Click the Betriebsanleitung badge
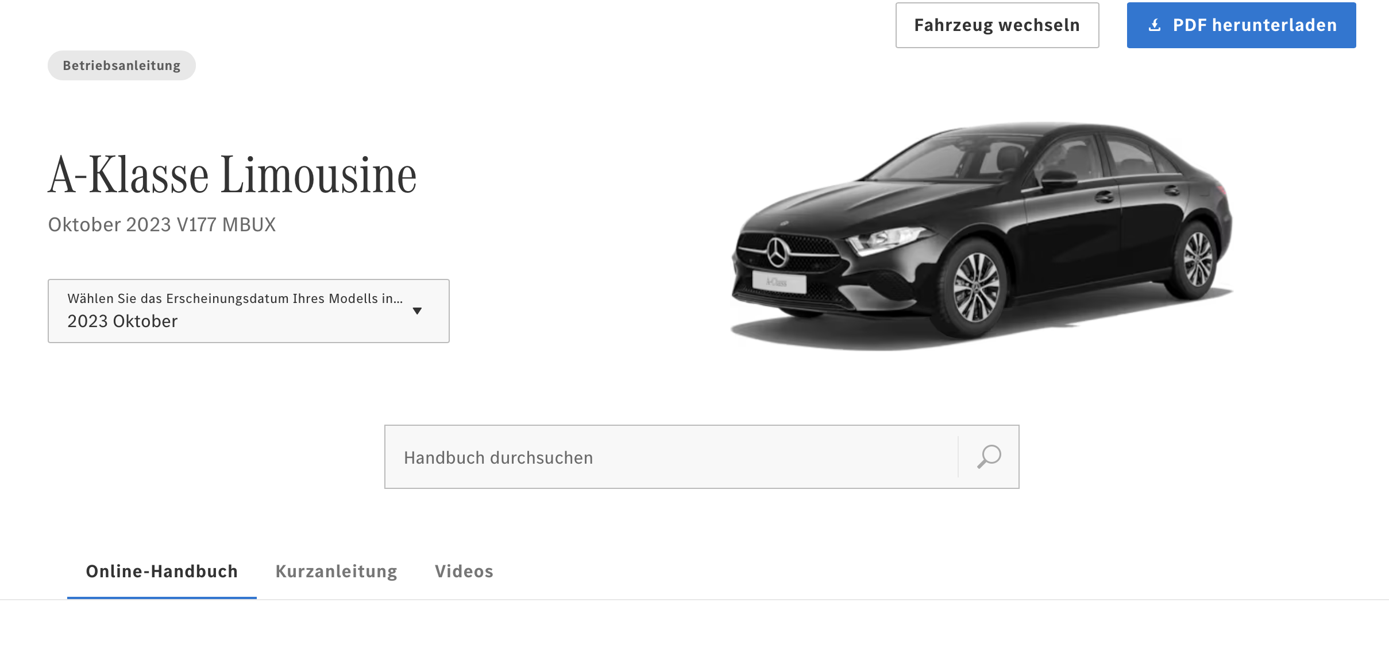1389x645 pixels. pos(121,65)
